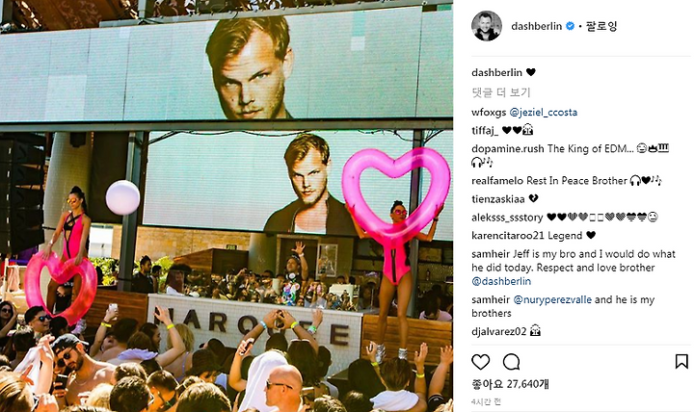Viewport: 694px width, 412px height.
Task: Open dashberlin username in the header
Action: tap(537, 26)
